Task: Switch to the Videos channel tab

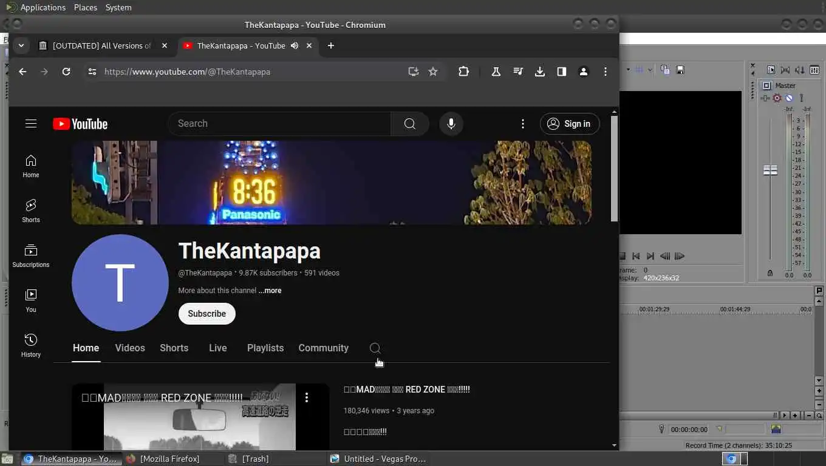Action: 130,348
